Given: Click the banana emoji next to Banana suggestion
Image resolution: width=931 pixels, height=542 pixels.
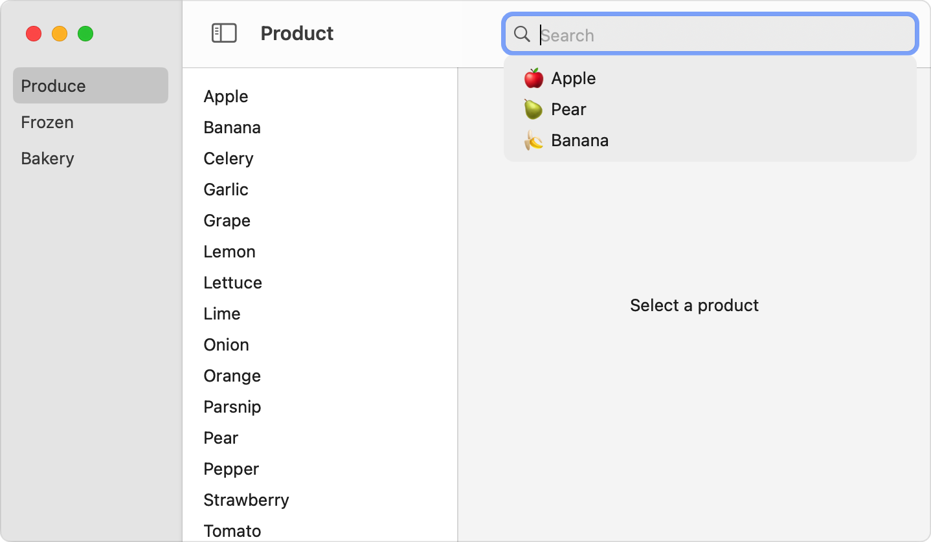Looking at the screenshot, I should click(x=533, y=140).
